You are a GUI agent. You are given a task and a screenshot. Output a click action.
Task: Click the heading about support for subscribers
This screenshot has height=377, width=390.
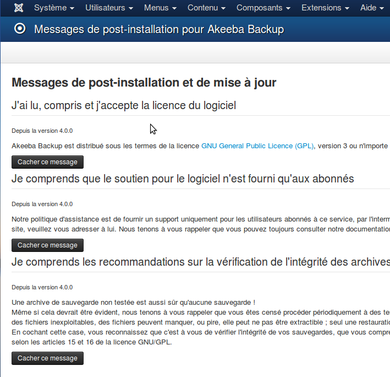(x=183, y=179)
